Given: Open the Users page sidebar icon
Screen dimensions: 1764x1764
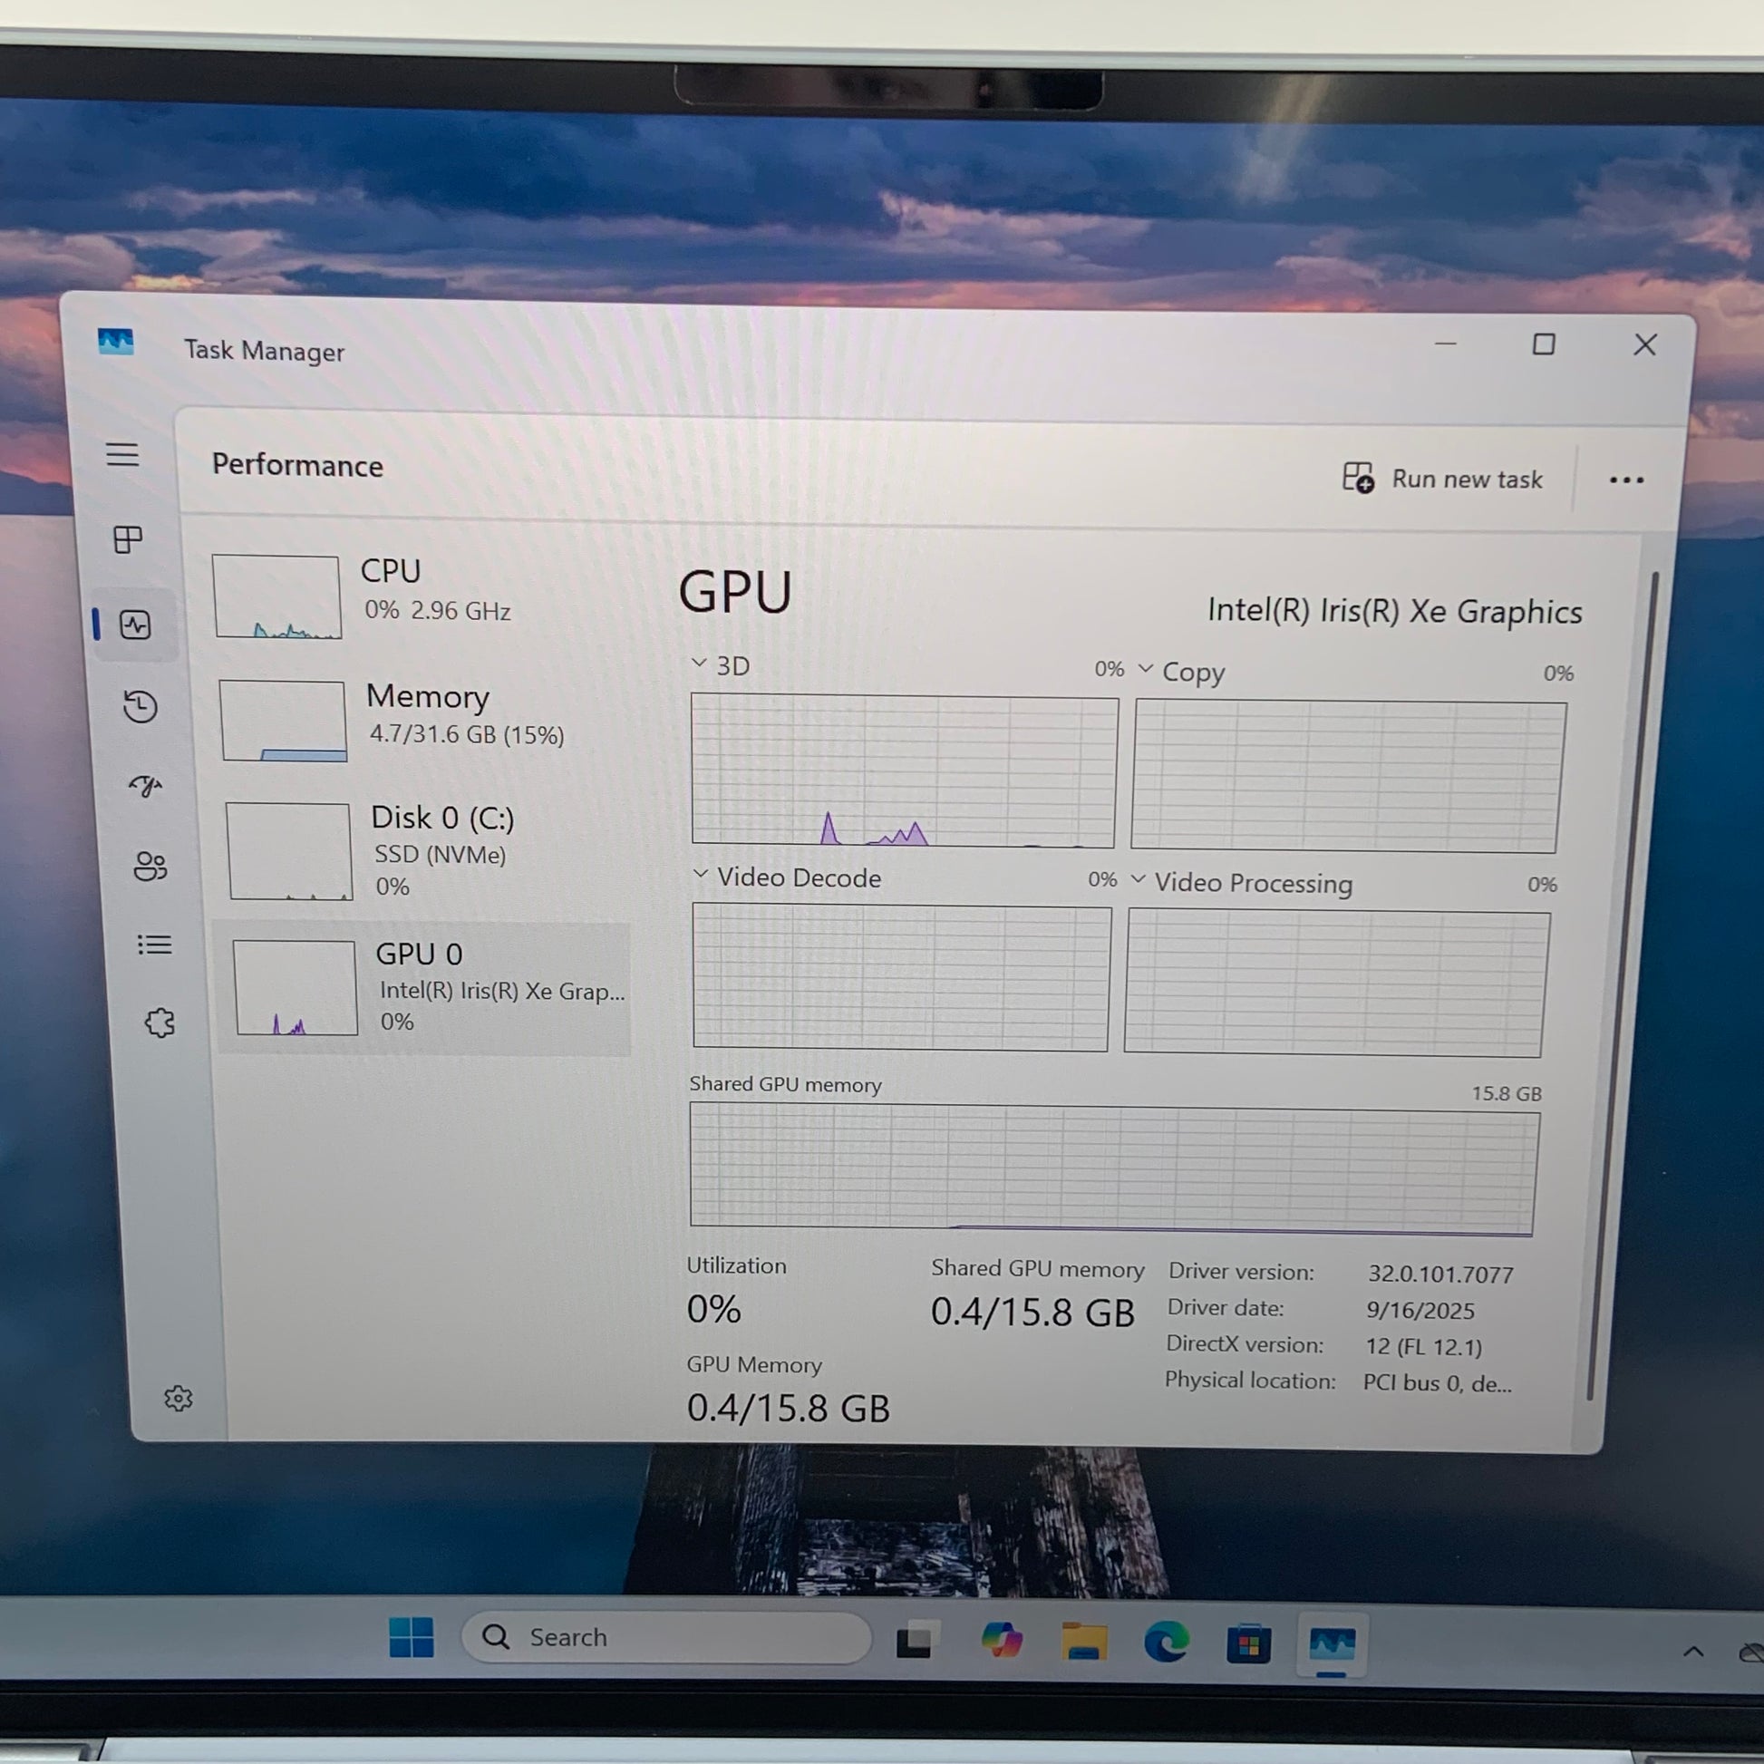Looking at the screenshot, I should tap(150, 866).
